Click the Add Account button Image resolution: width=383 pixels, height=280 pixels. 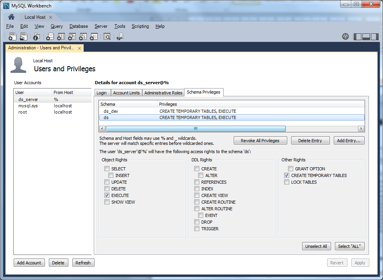29,263
